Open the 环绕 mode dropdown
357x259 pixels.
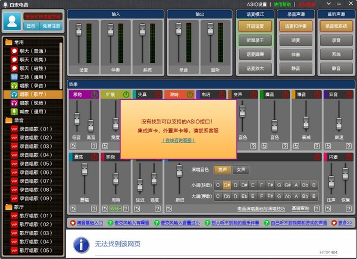pos(115,209)
